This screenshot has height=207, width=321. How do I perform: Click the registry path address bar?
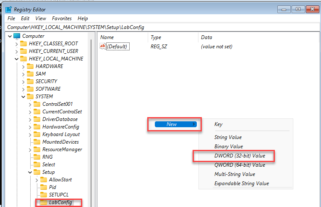[x=163, y=27]
